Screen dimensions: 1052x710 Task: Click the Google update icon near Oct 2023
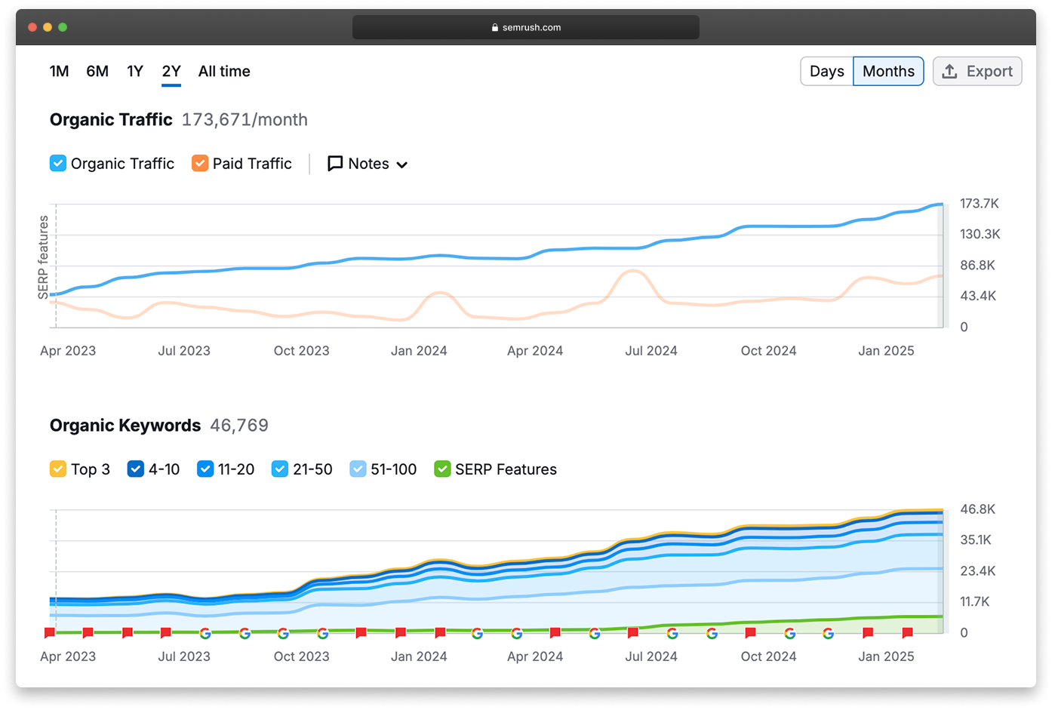(283, 633)
